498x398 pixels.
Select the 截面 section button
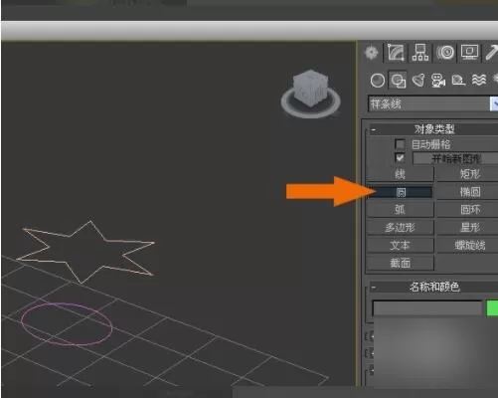coord(400,264)
